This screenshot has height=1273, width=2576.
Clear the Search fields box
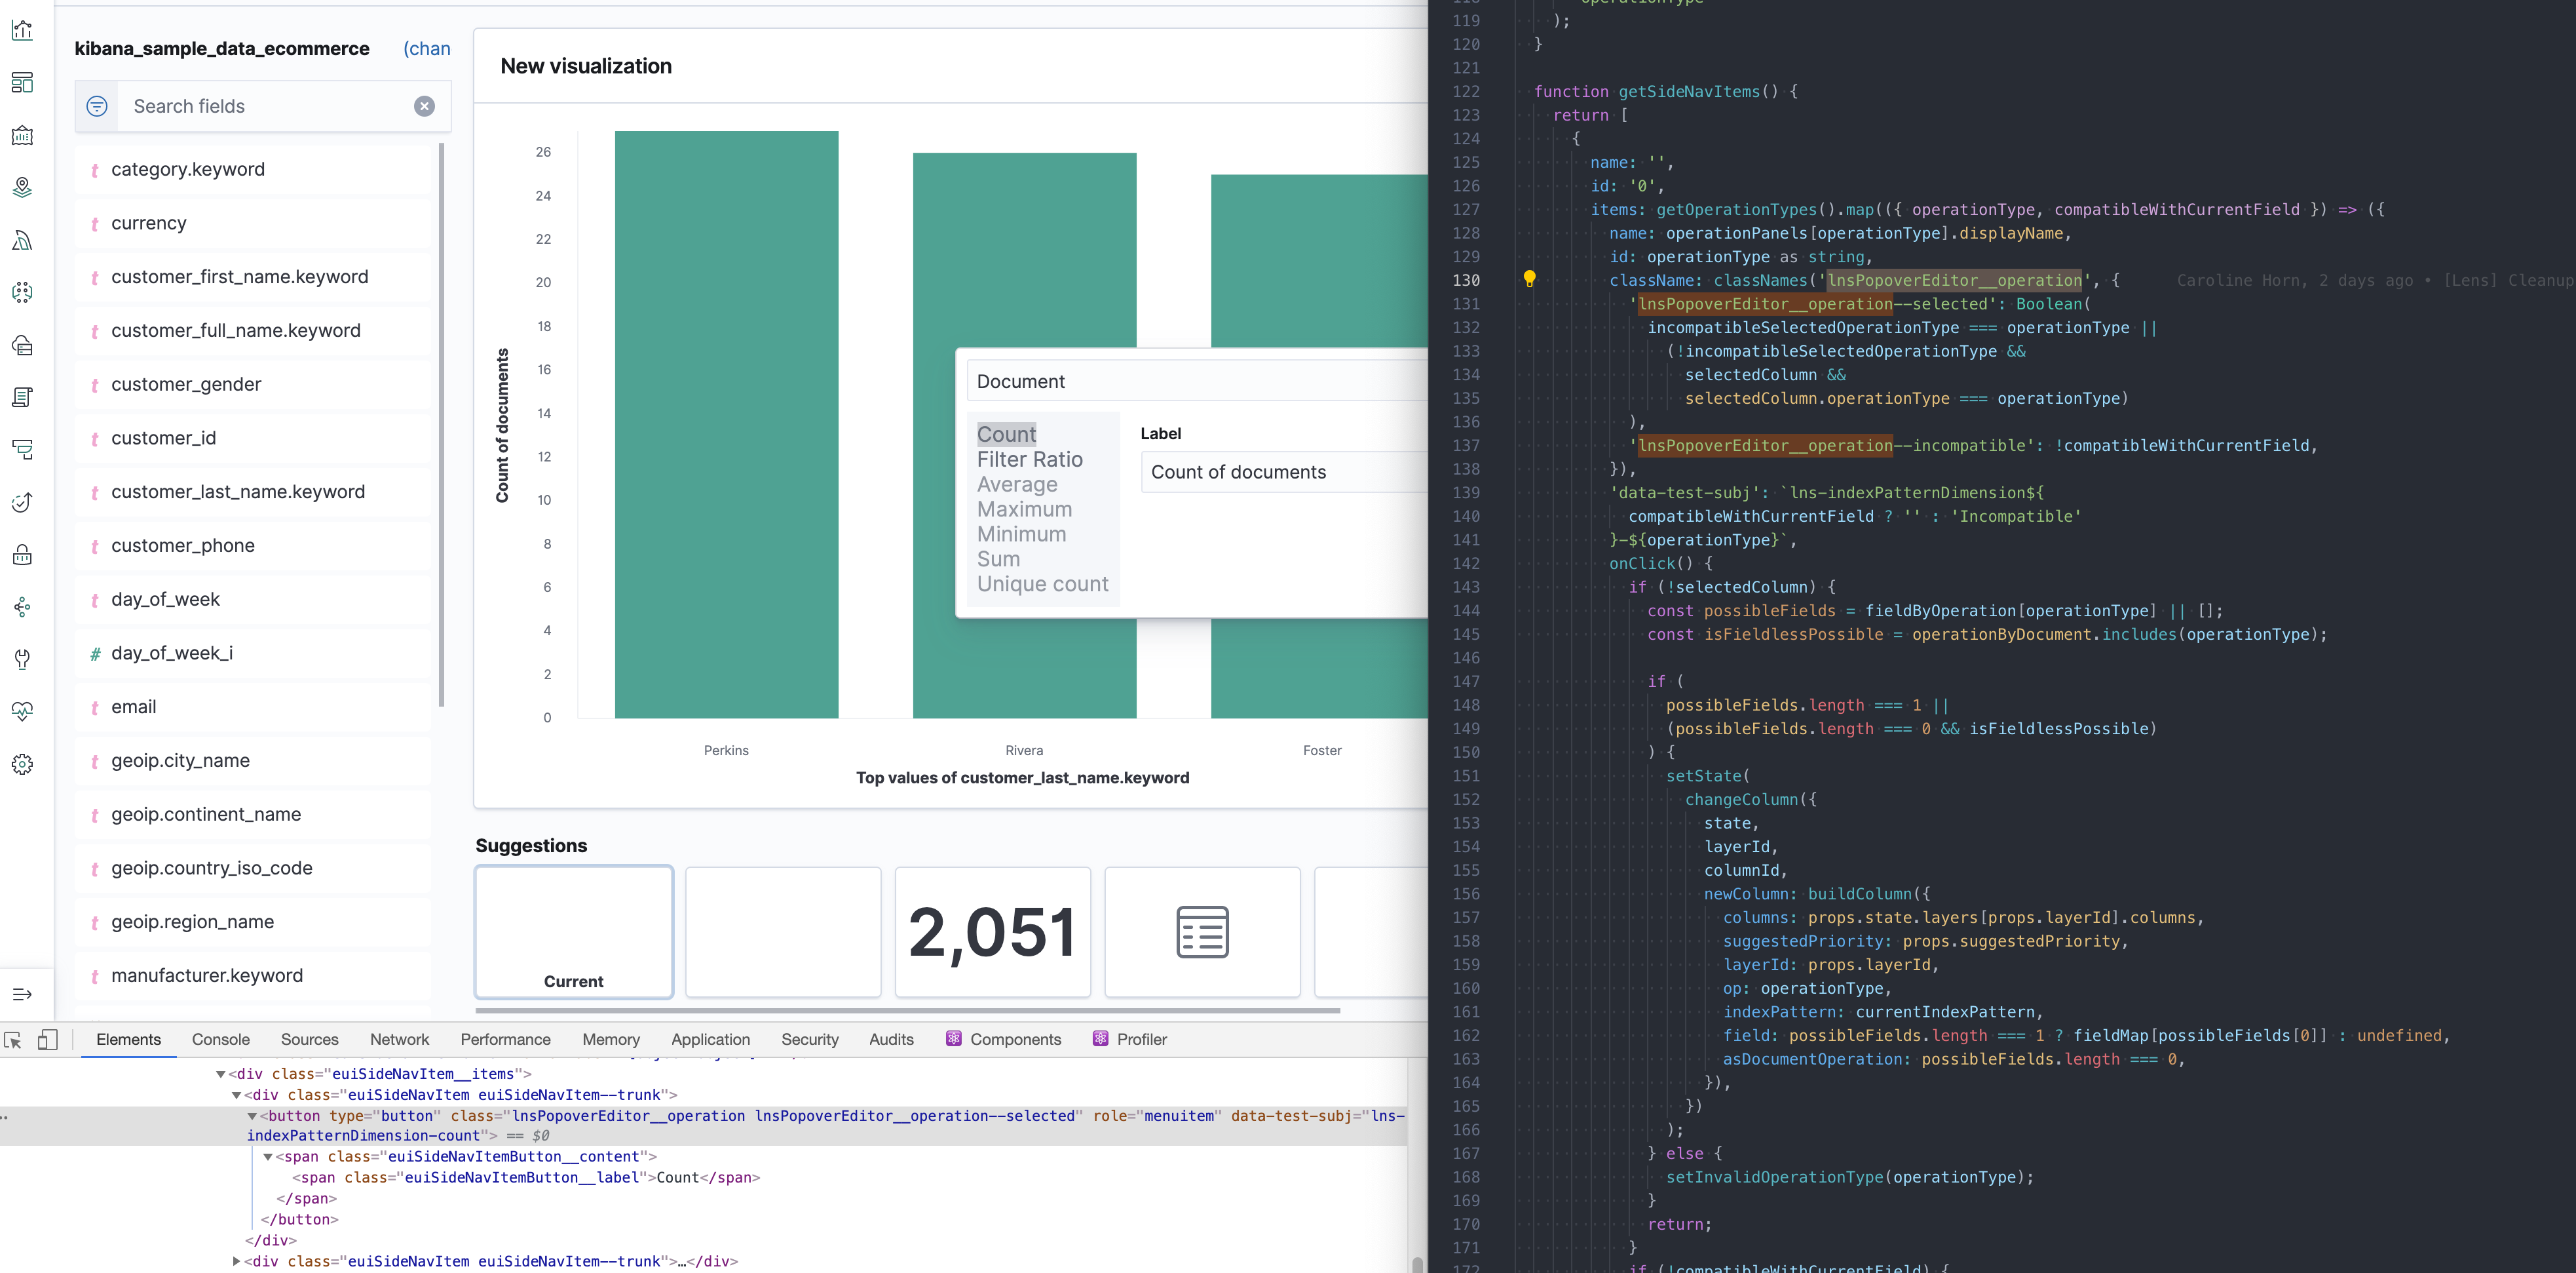(x=425, y=106)
